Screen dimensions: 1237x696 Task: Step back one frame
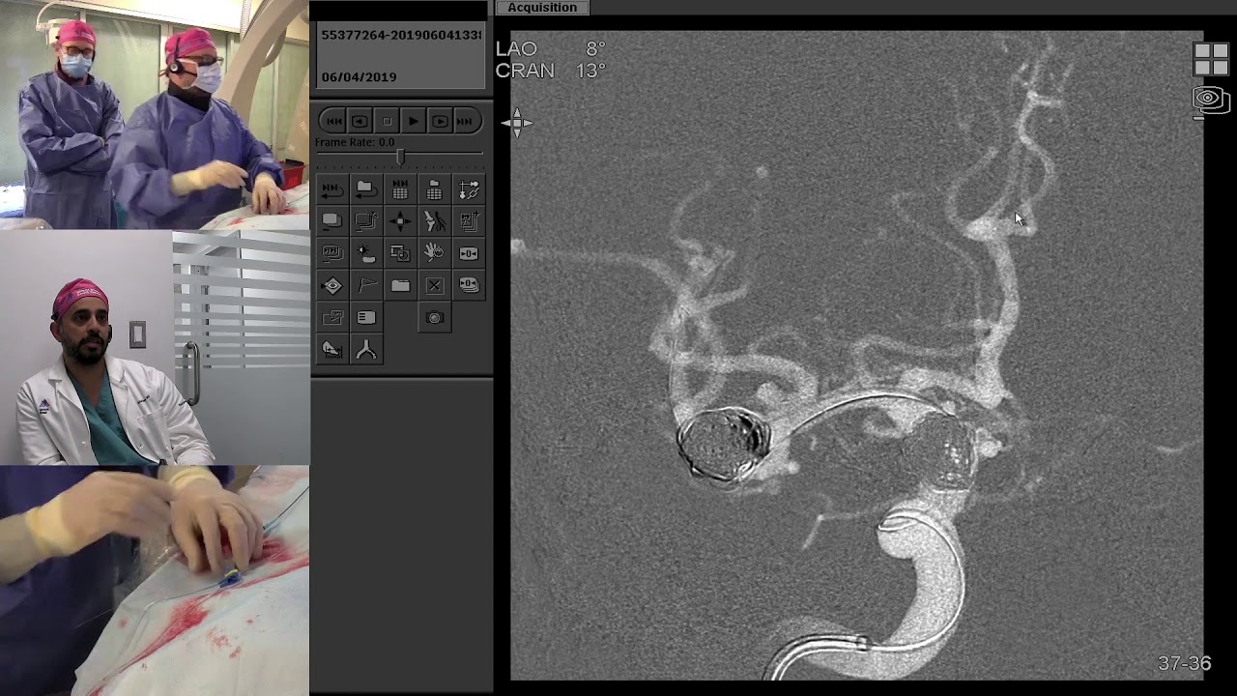[x=360, y=121]
